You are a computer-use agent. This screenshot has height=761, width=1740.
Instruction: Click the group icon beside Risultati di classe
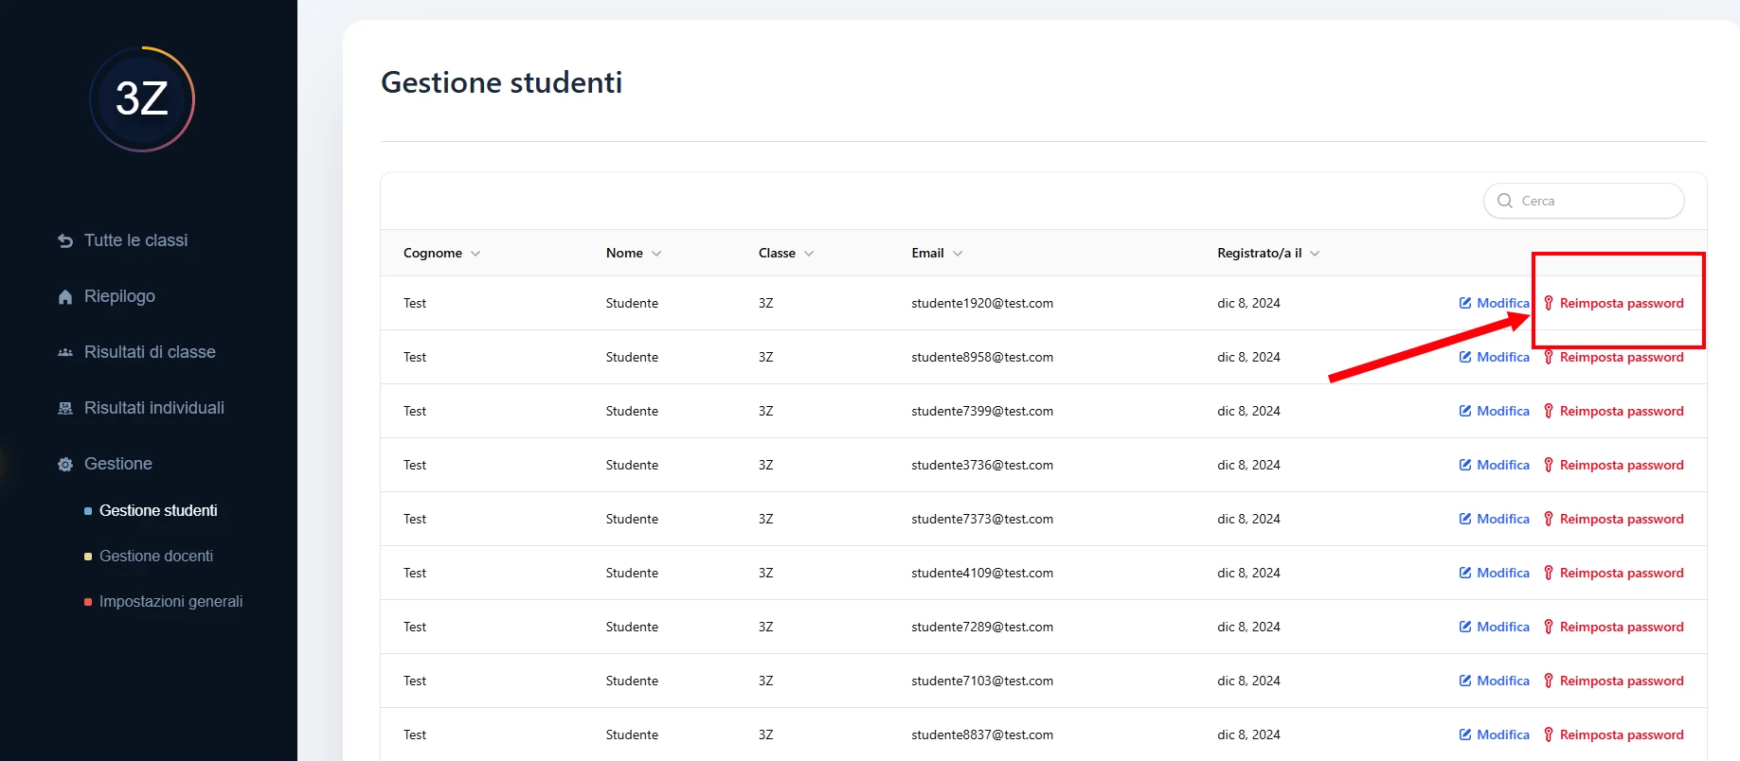pos(65,353)
